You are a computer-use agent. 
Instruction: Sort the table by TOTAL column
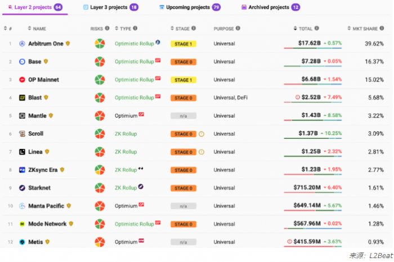pos(303,29)
